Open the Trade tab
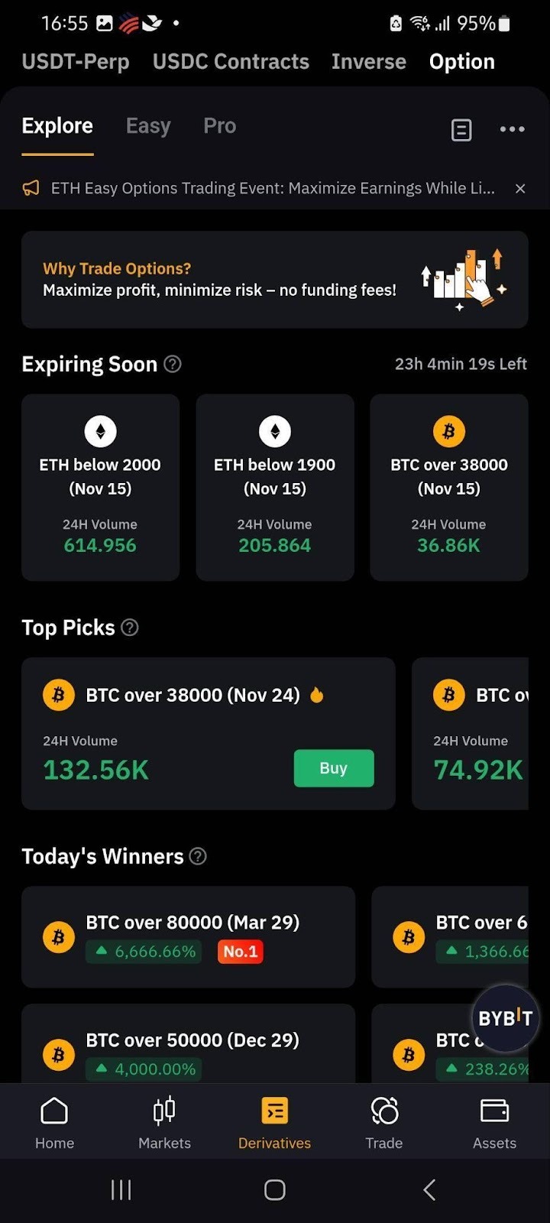This screenshot has height=1223, width=550. (383, 1122)
